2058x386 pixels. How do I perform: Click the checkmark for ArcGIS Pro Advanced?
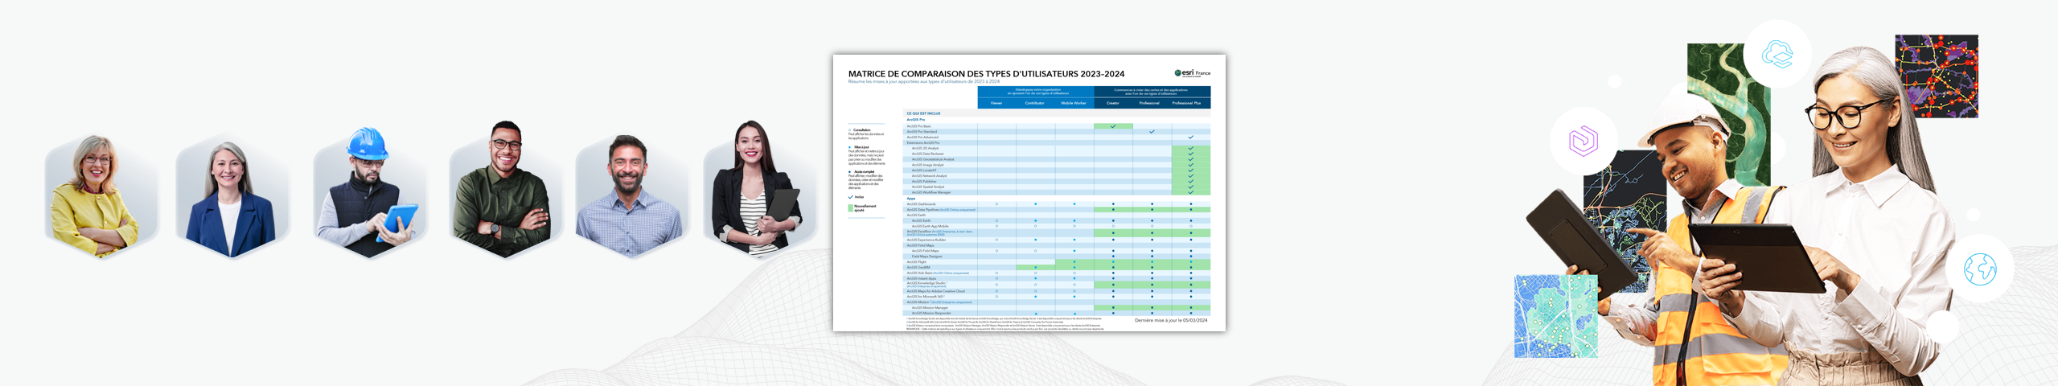[x=1190, y=138]
